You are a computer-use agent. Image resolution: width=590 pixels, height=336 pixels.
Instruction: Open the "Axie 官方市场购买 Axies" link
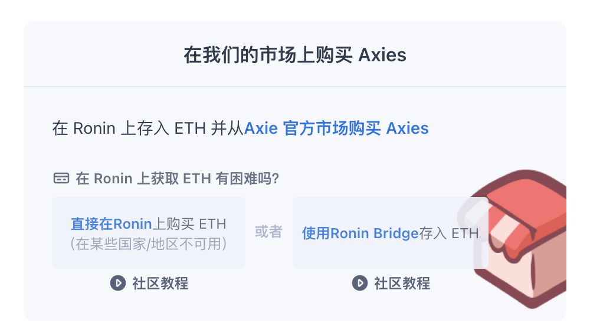[336, 128]
